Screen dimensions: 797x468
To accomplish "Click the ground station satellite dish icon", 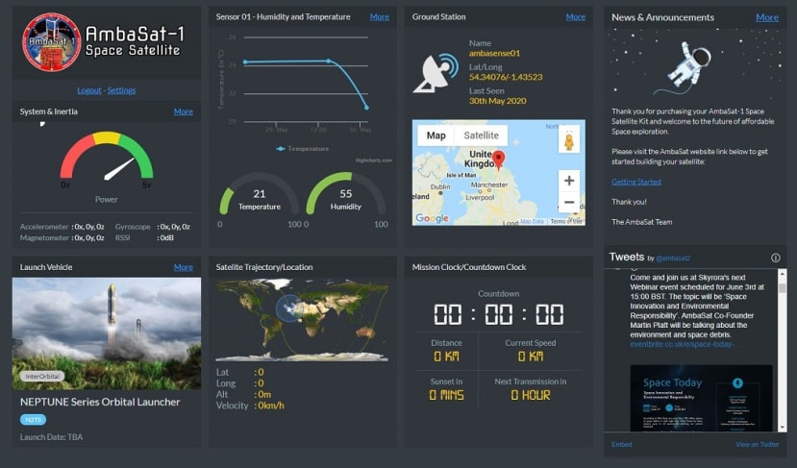I will pyautogui.click(x=436, y=73).
